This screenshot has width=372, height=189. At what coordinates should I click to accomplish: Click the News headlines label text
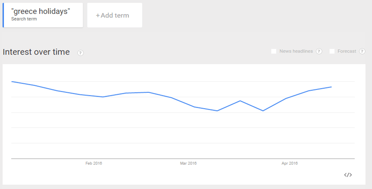(296, 51)
